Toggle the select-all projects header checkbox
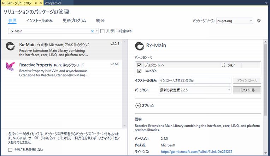 coord(139,65)
